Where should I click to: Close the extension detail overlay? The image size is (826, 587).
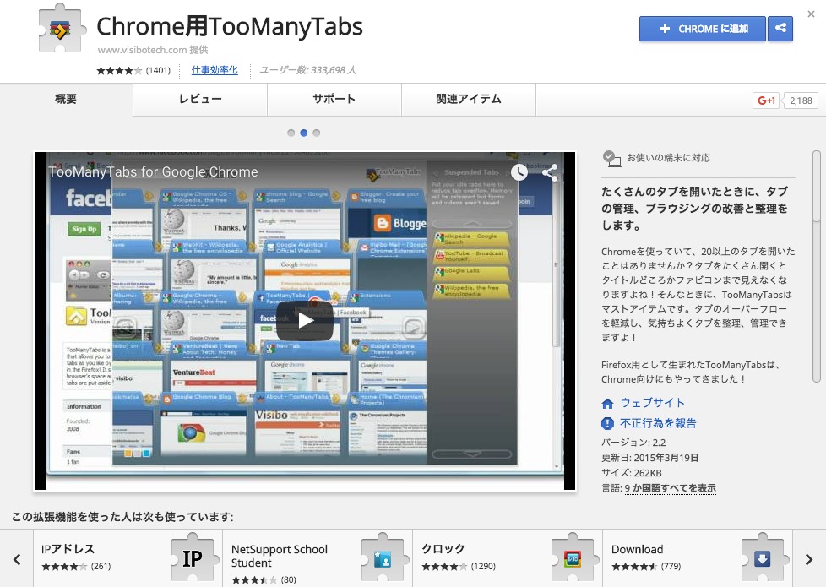coord(811,14)
